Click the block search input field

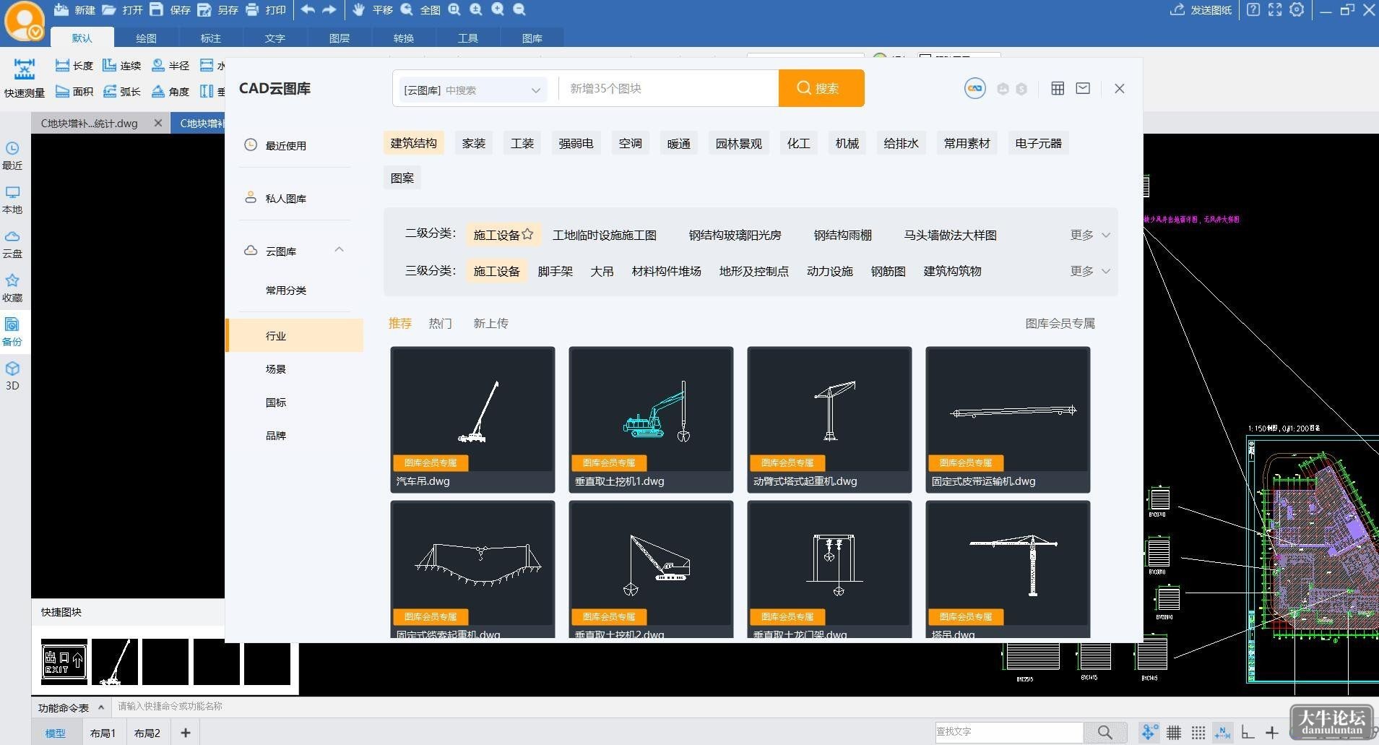click(668, 88)
